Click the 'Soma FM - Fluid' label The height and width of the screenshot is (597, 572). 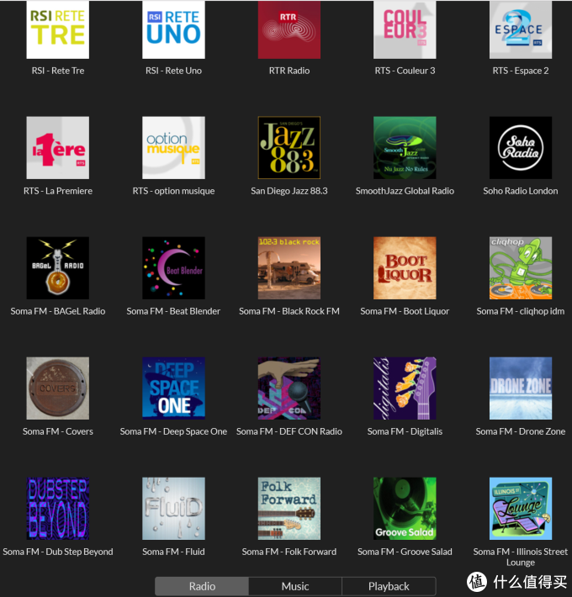[173, 552]
